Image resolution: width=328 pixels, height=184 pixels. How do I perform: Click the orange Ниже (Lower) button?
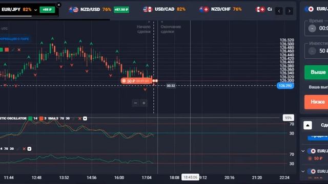[x=316, y=102]
